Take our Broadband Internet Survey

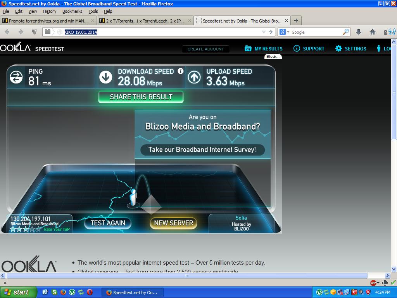[202, 149]
